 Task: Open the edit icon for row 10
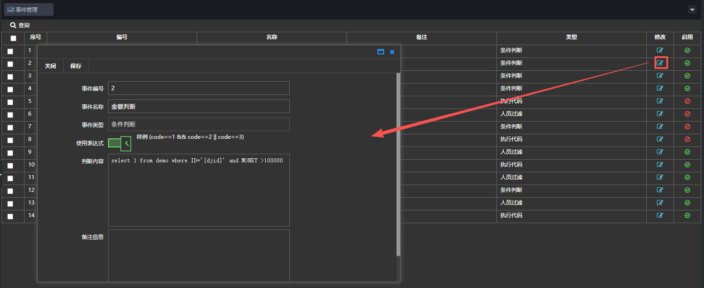(x=660, y=165)
